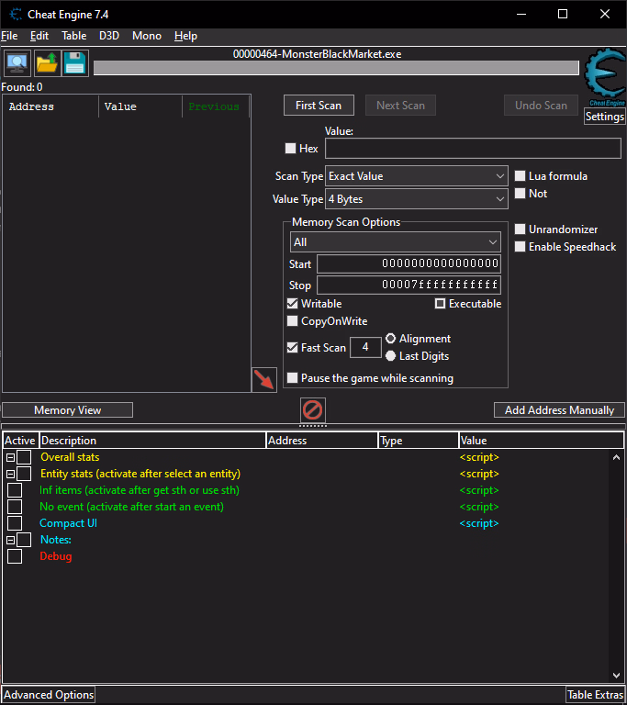The width and height of the screenshot is (627, 705).
Task: Click the Cheat Engine logo
Action: pos(605,76)
